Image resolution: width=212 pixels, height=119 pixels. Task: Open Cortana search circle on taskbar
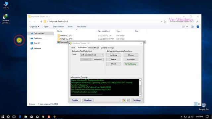point(8,117)
